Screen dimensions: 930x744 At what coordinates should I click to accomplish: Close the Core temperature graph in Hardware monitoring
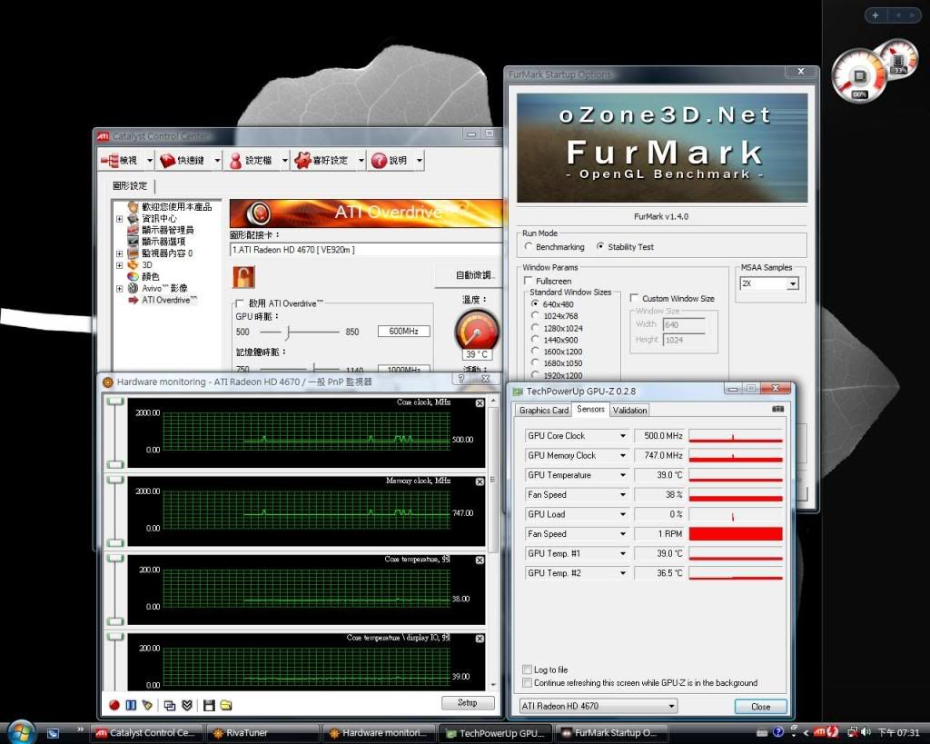[x=480, y=560]
